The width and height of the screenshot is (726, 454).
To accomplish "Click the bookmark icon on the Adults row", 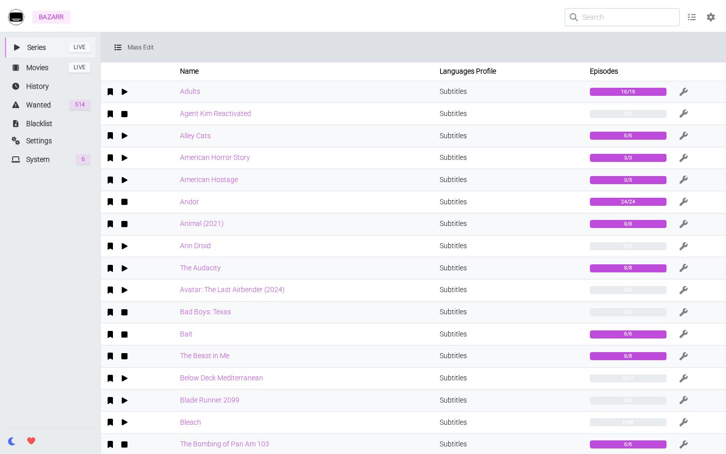I will tap(110, 92).
